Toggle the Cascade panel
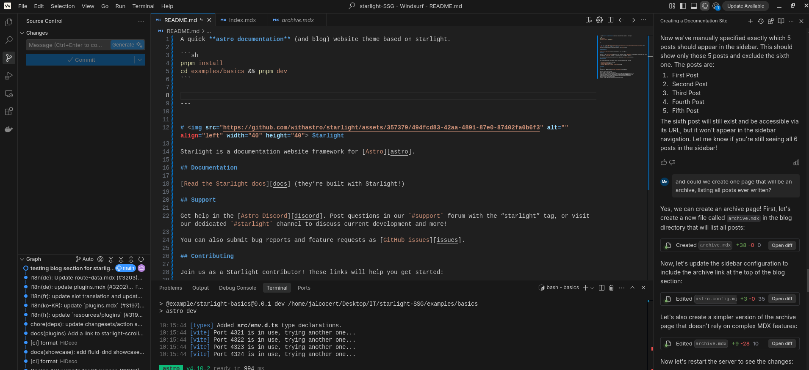Screen dimensions: 809x370 (x=705, y=6)
